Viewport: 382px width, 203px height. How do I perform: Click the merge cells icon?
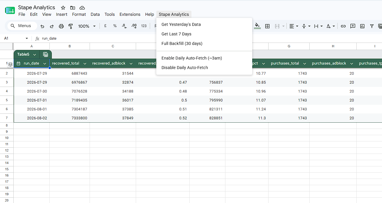point(277,26)
